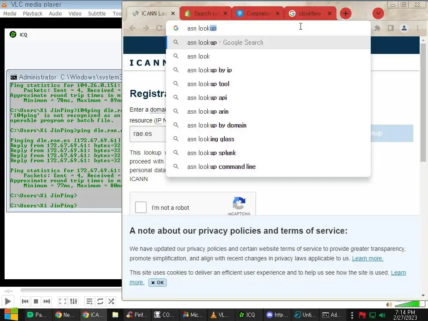The width and height of the screenshot is (428, 321).
Task: Open the browser three-dot menu
Action: click(418, 28)
